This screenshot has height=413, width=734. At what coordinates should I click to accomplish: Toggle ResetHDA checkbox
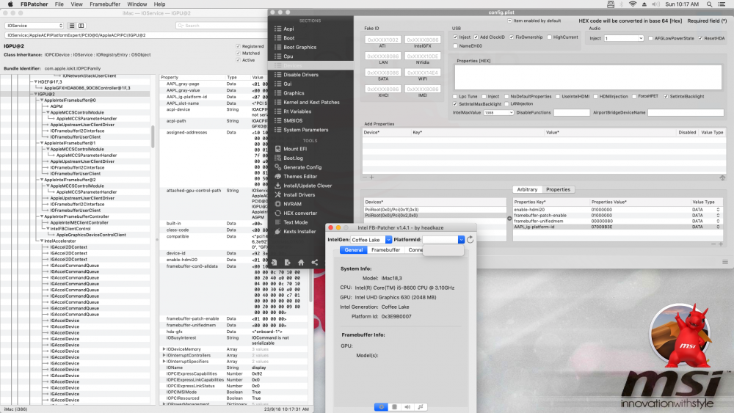click(700, 38)
